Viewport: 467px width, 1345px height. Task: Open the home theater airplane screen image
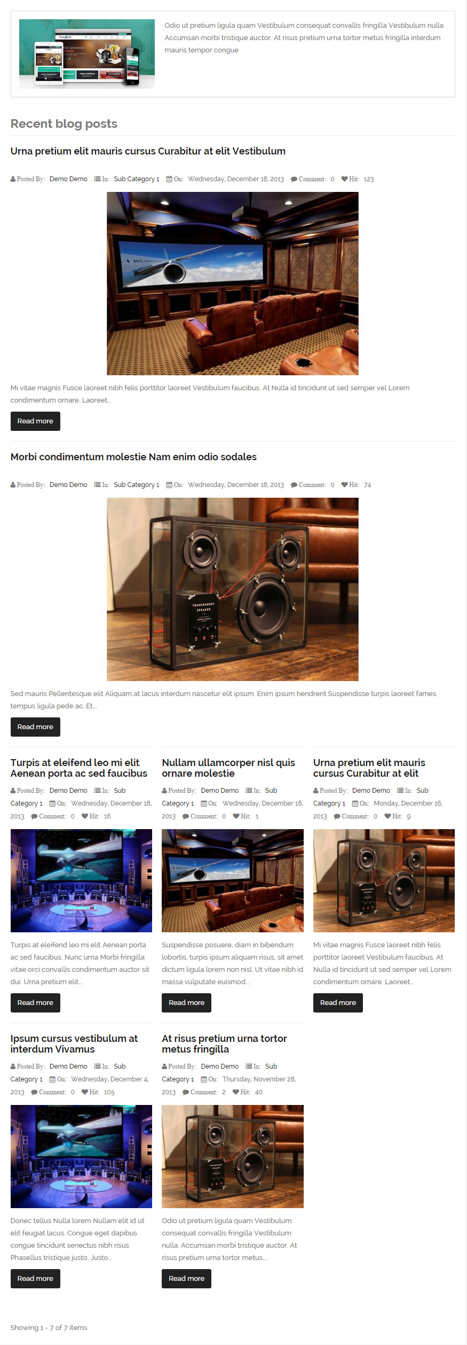click(233, 283)
